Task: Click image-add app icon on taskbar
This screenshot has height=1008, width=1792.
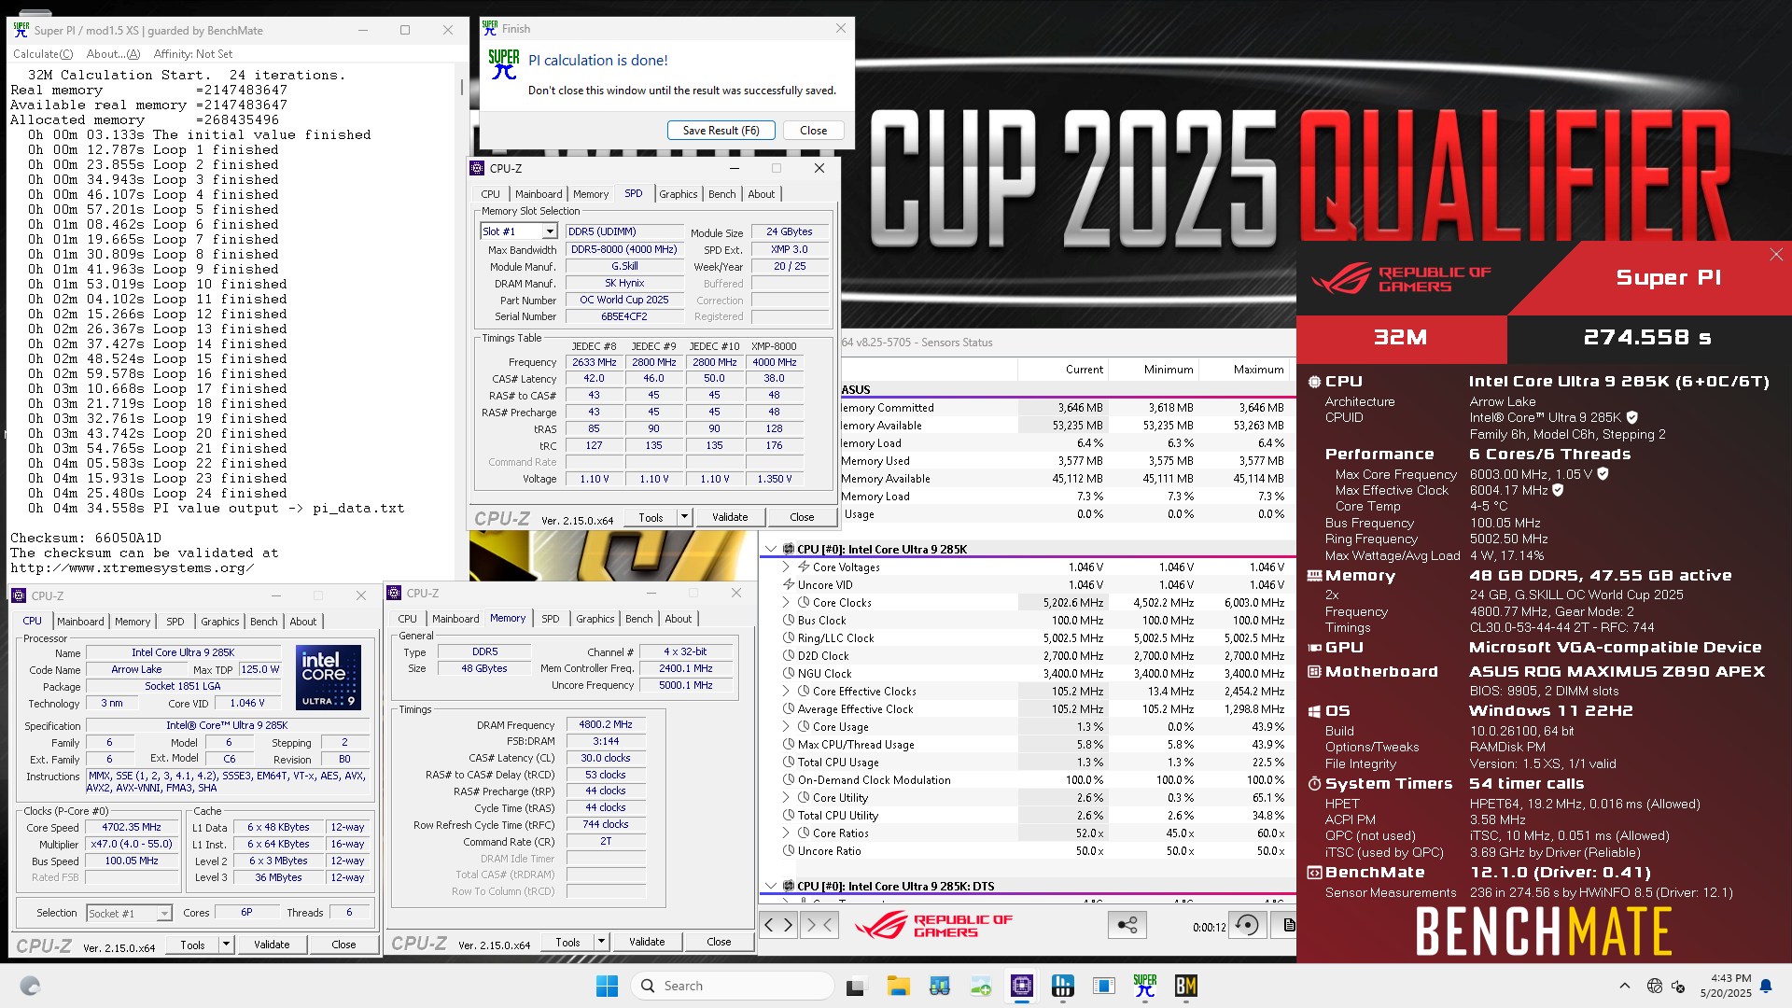Action: pos(980,986)
